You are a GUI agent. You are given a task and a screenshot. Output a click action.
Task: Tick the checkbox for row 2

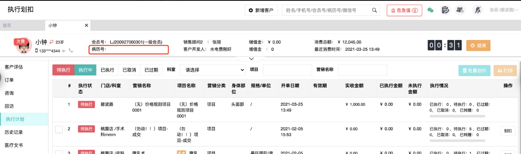pos(59,129)
